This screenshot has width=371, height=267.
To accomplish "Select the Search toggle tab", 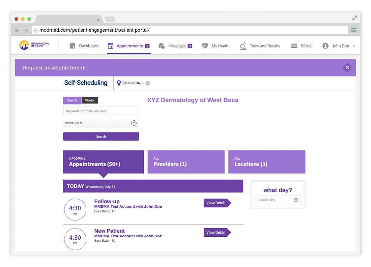I will point(72,100).
